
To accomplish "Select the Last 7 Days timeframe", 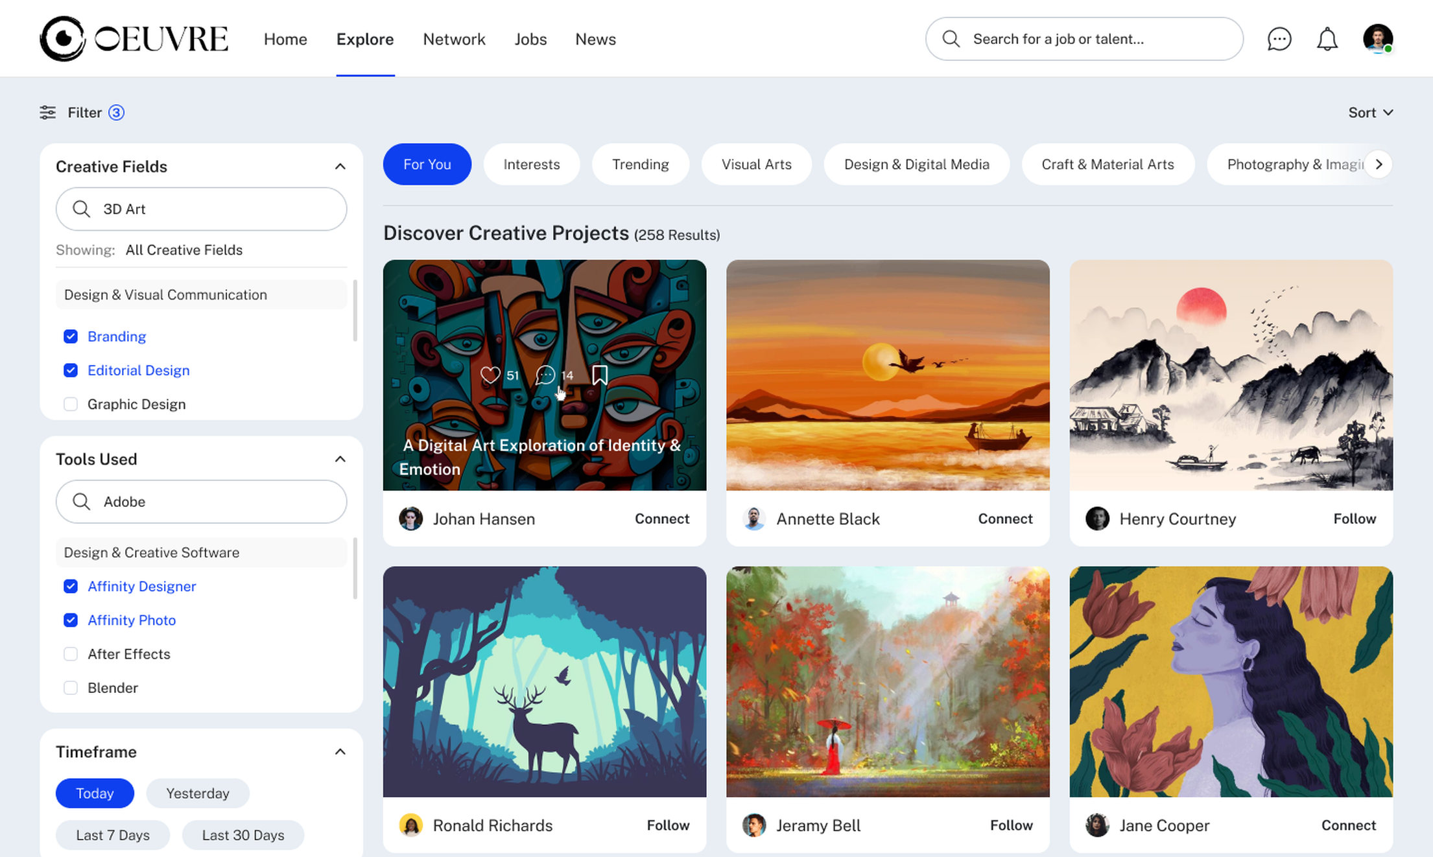I will pyautogui.click(x=113, y=835).
